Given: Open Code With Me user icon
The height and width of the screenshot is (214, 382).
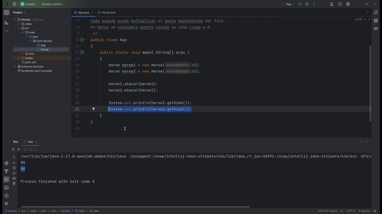Looking at the screenshot, I should [x=332, y=4].
